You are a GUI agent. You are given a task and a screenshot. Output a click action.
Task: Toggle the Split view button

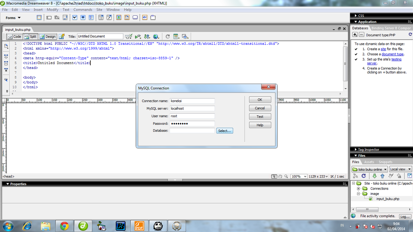tap(30, 37)
